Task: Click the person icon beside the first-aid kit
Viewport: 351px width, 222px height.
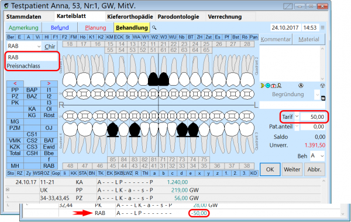Action: click(x=279, y=86)
